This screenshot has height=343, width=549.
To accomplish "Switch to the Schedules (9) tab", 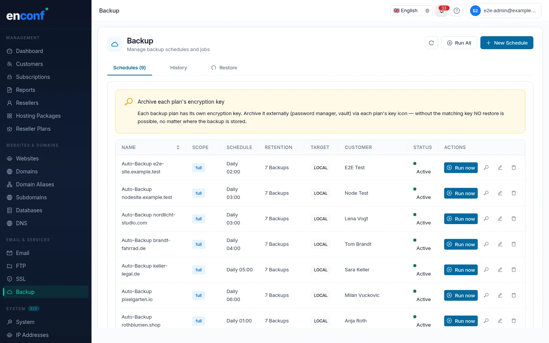I will (x=130, y=68).
